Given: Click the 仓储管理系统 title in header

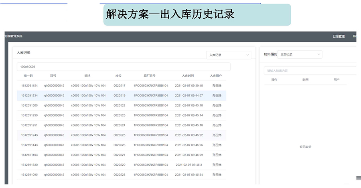Looking at the screenshot, I should pyautogui.click(x=14, y=36).
